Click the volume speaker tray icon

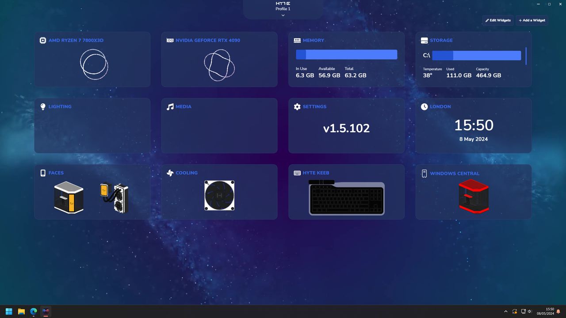530,311
